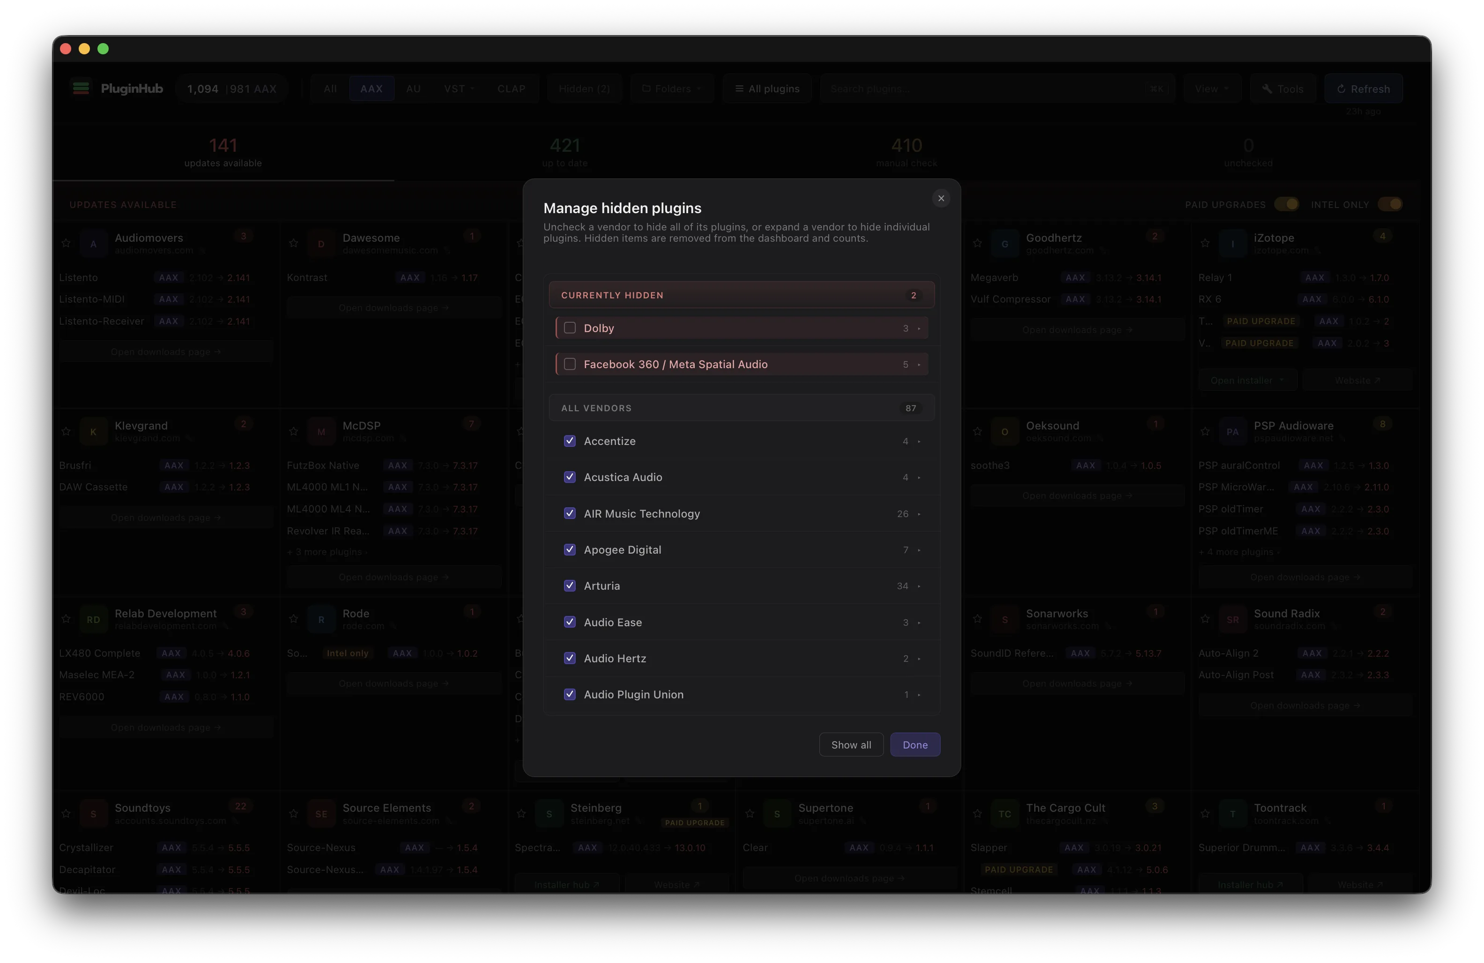
Task: Select the AAX format tab
Action: click(x=371, y=89)
